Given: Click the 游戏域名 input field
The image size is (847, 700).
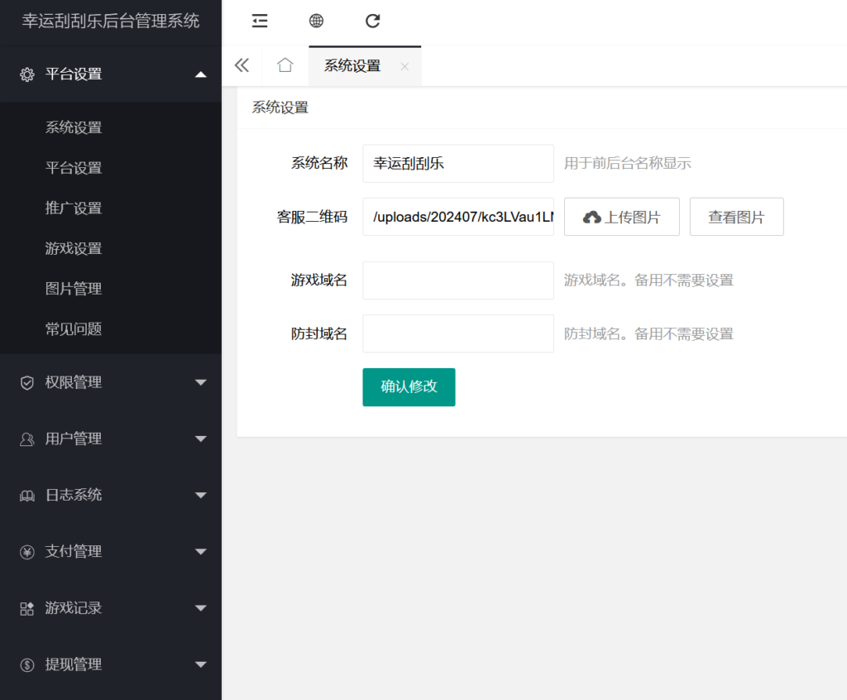Looking at the screenshot, I should 457,280.
